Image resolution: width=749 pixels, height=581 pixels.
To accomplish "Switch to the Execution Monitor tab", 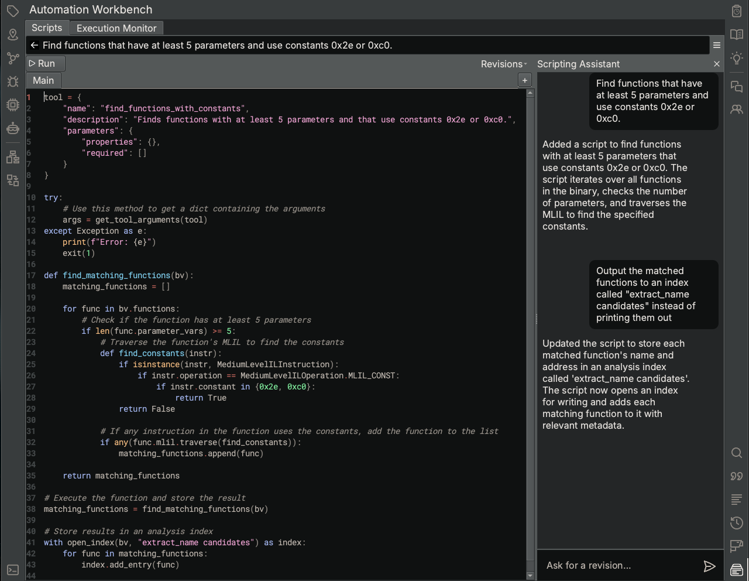I will [116, 28].
